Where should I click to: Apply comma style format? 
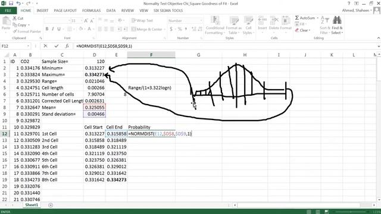click(186, 29)
